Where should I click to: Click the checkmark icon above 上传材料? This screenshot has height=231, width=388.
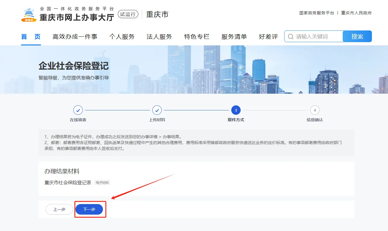click(x=157, y=110)
